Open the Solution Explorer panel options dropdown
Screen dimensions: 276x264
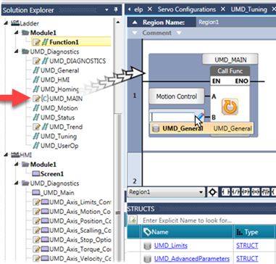tap(107, 10)
